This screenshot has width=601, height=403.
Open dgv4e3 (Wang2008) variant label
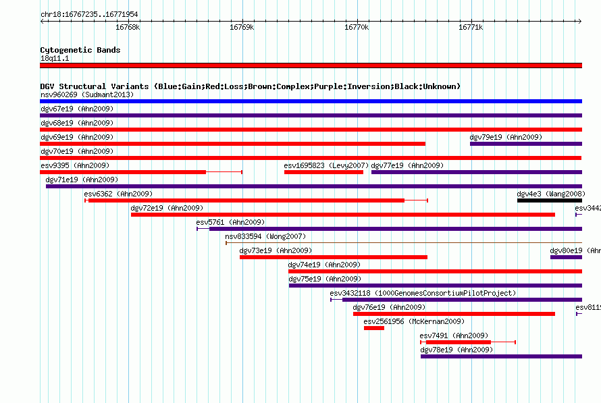click(x=551, y=194)
